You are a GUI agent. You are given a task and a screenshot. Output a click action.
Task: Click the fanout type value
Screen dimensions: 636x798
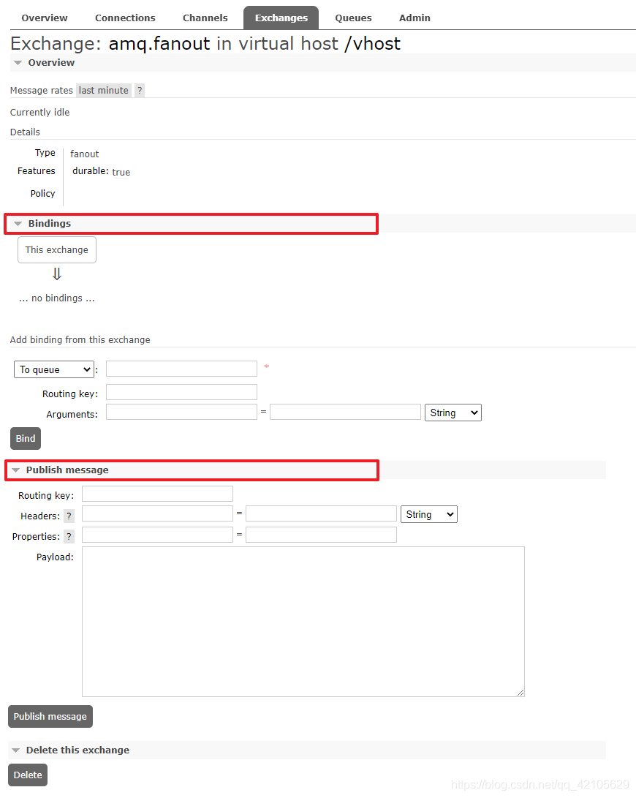pyautogui.click(x=85, y=154)
